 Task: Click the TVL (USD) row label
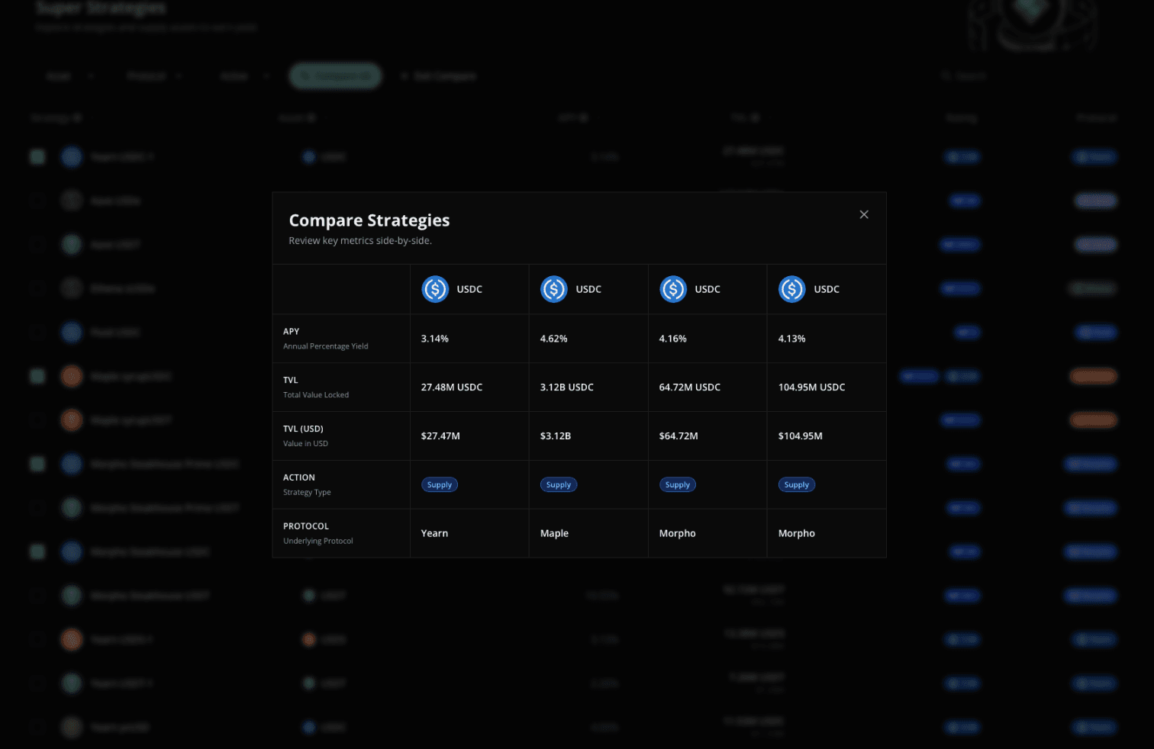[x=303, y=429]
